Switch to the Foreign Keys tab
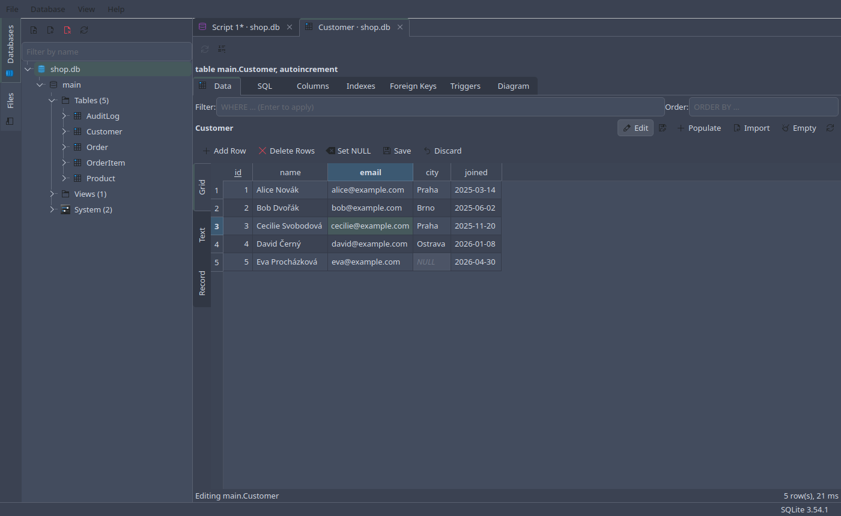841x516 pixels. (x=413, y=86)
